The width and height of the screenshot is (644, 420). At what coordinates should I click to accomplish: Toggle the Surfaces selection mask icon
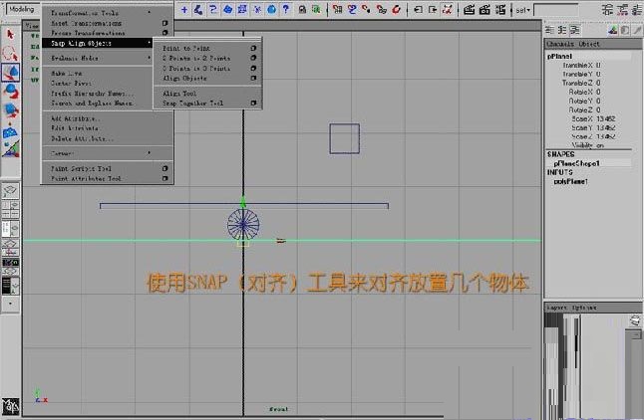pos(227,9)
